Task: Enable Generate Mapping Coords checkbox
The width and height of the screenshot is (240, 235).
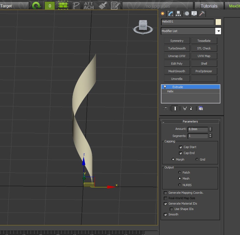Action: [165, 193]
